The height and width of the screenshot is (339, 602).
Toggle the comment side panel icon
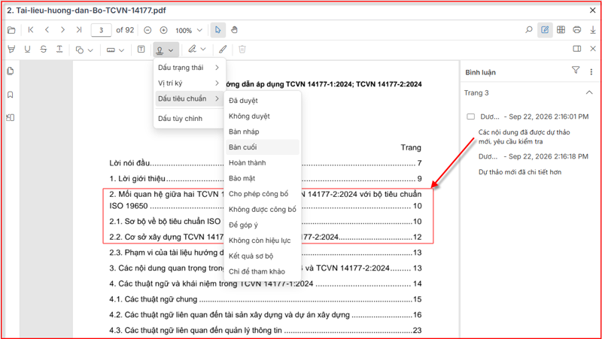[576, 49]
